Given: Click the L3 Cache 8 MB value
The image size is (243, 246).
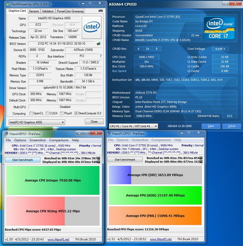Looking at the screenshot, I should pyautogui.click(x=225, y=71).
